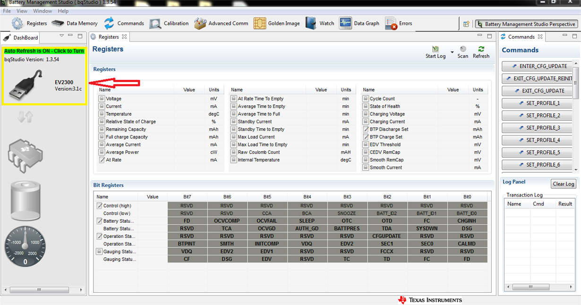Toggle the SNOOZE bit cell
Image resolution: width=581 pixels, height=305 pixels.
point(347,213)
